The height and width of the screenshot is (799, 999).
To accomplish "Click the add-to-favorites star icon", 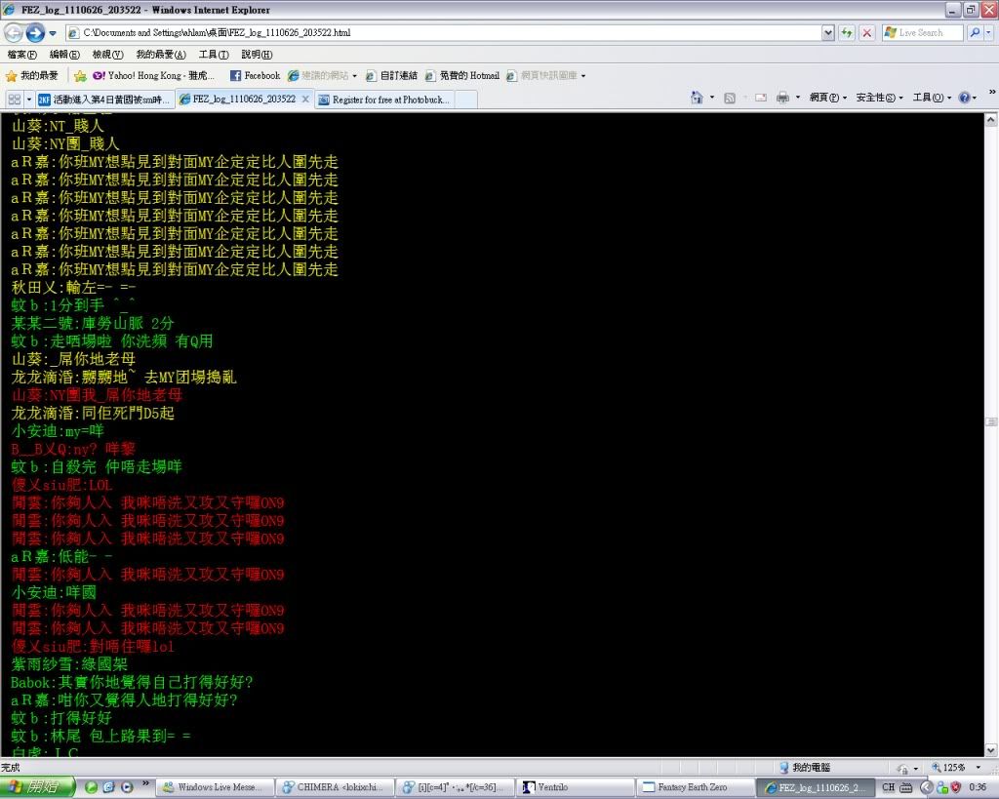I will click(81, 75).
